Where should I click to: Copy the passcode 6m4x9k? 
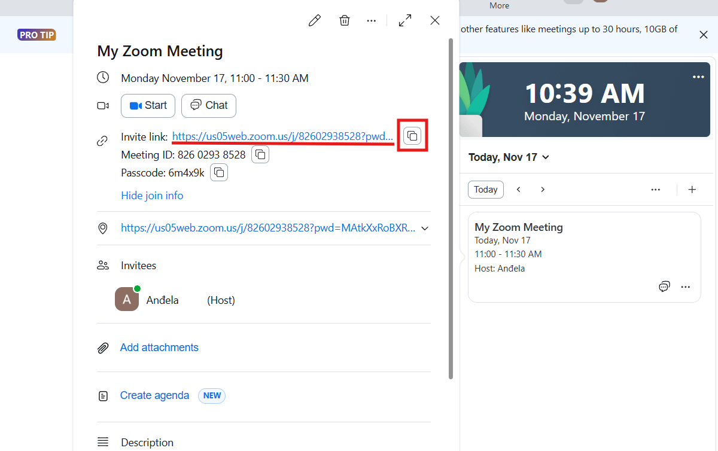point(219,173)
